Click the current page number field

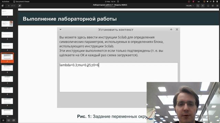(9, 6)
